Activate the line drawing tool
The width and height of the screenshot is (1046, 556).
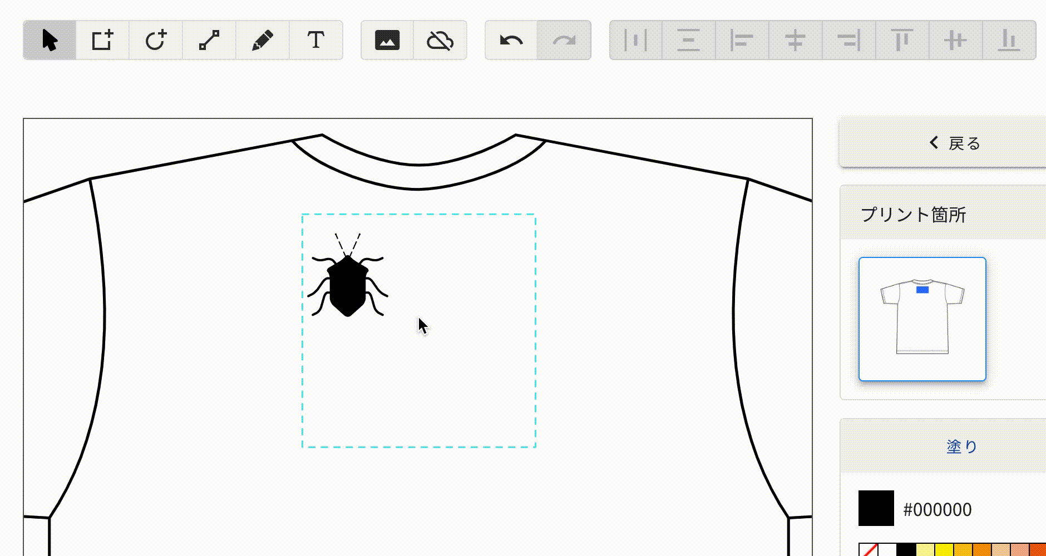[209, 41]
